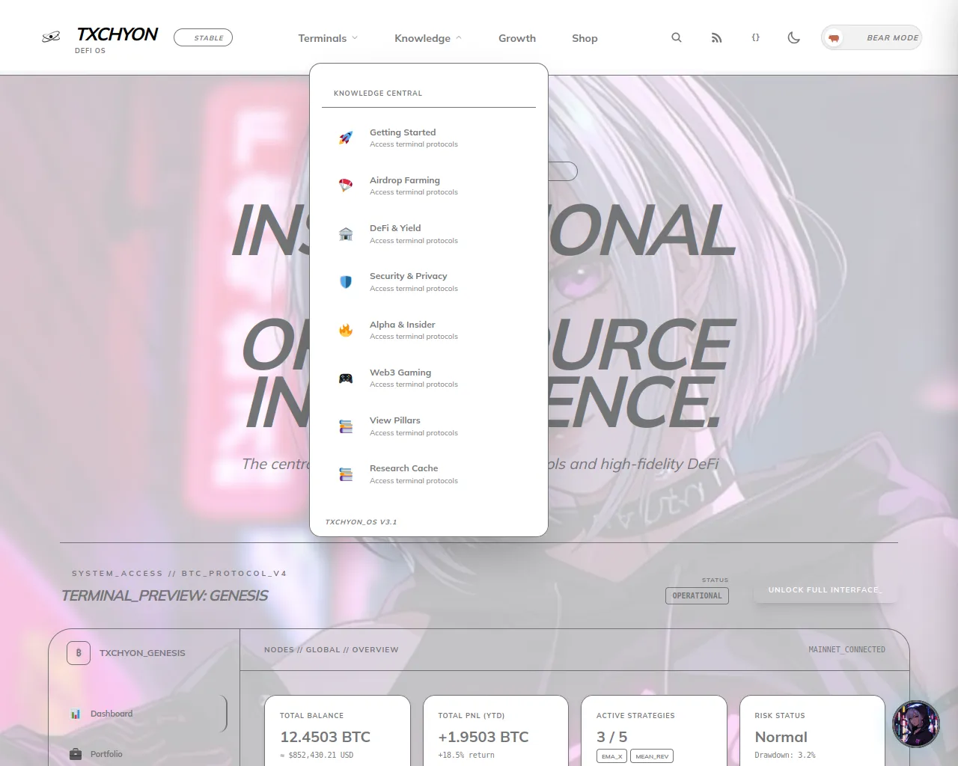Select Getting Started menu entry
Viewport: 958px width, 766px height.
tap(429, 138)
